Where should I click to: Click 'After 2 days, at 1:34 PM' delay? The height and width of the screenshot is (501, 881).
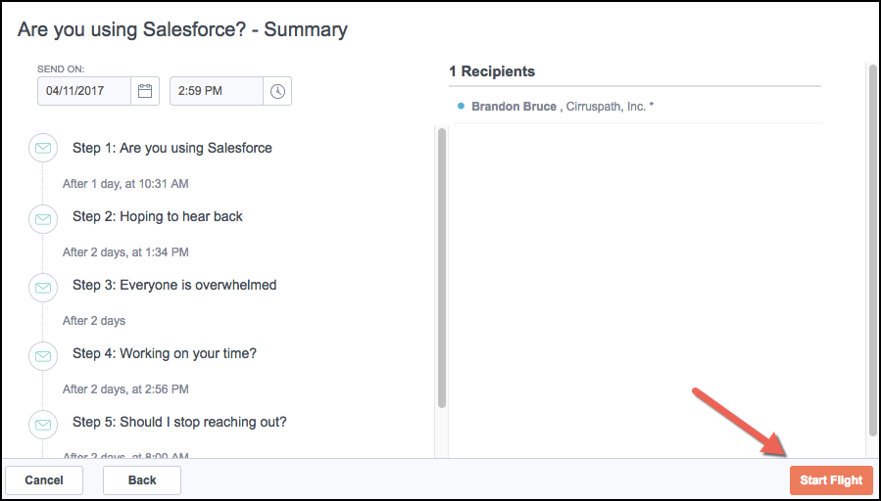pyautogui.click(x=125, y=252)
